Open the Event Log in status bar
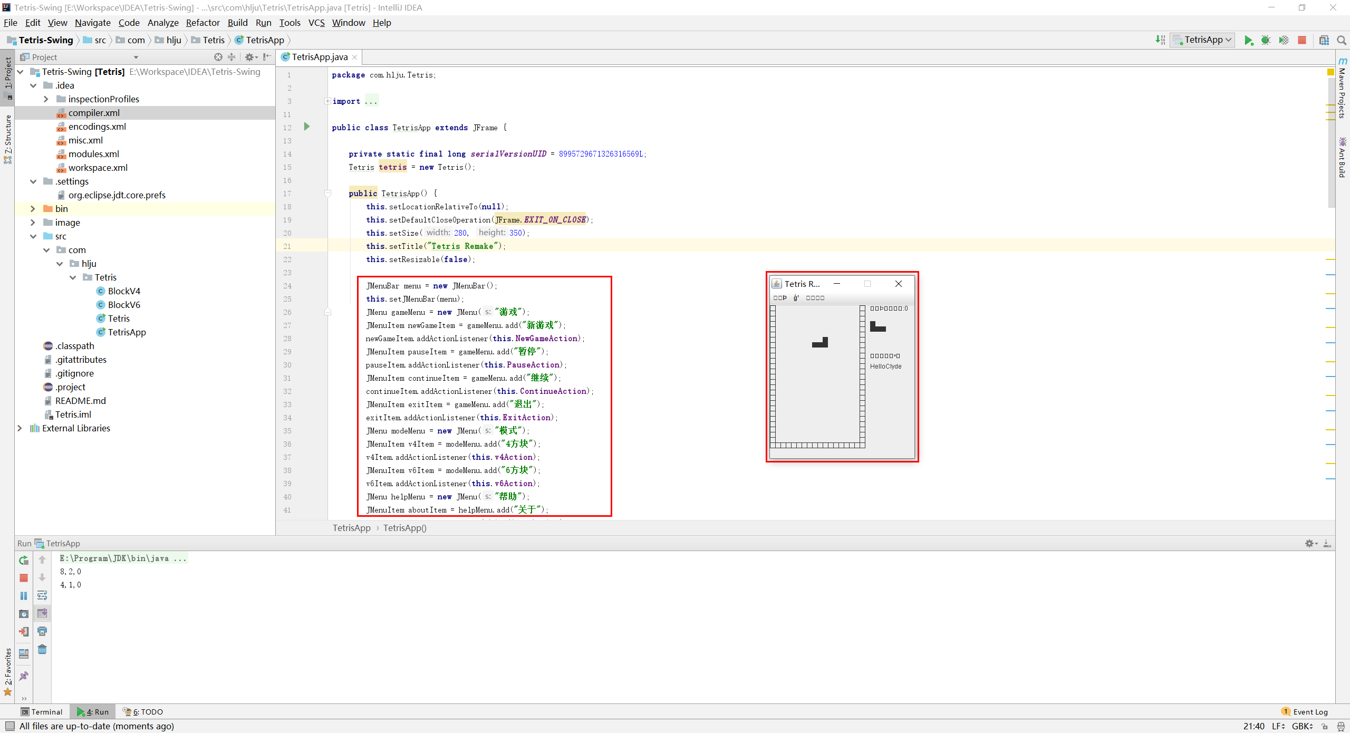This screenshot has height=733, width=1350. coord(1306,711)
